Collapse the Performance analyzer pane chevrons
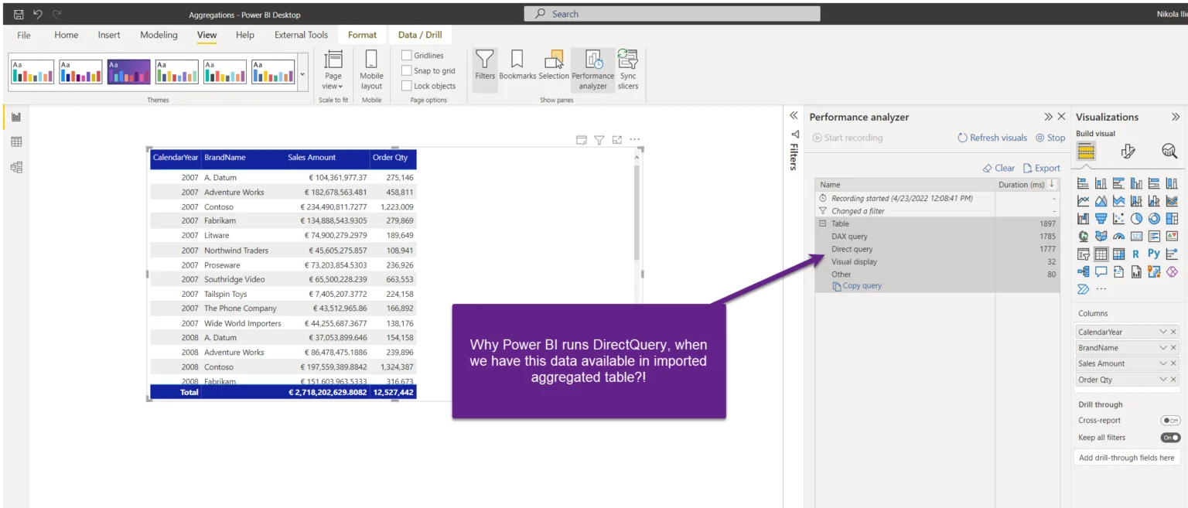1188x508 pixels. tap(1048, 117)
